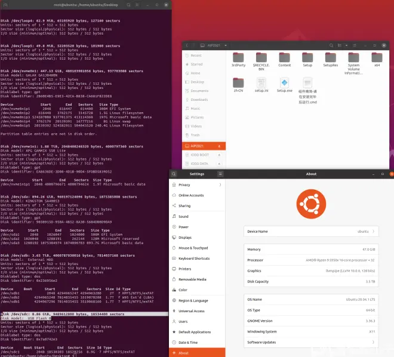Open view options dropdown arrow in Files
Image resolution: width=394 pixels, height=357 pixels.
click(346, 45)
